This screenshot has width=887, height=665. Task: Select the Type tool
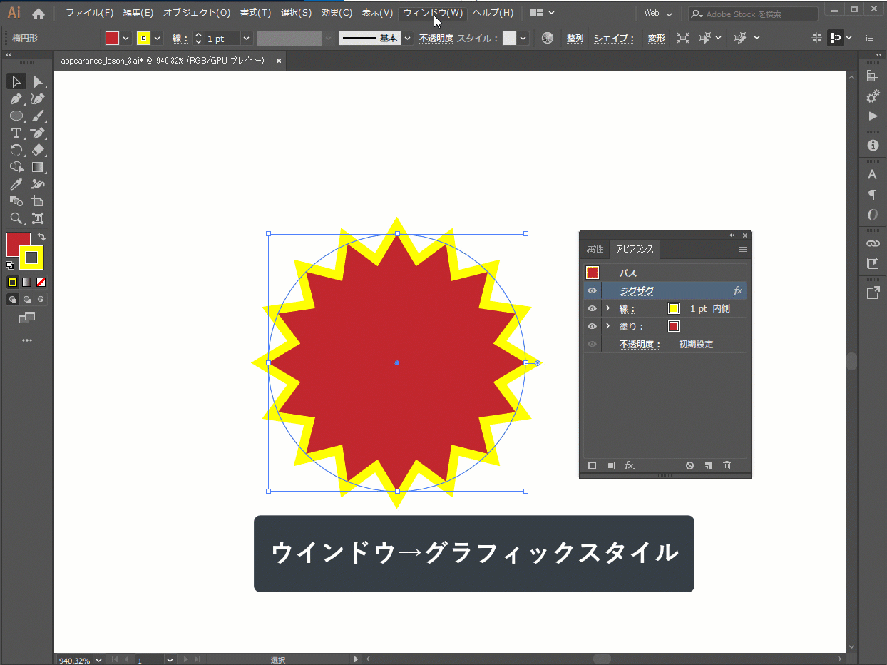pos(16,133)
